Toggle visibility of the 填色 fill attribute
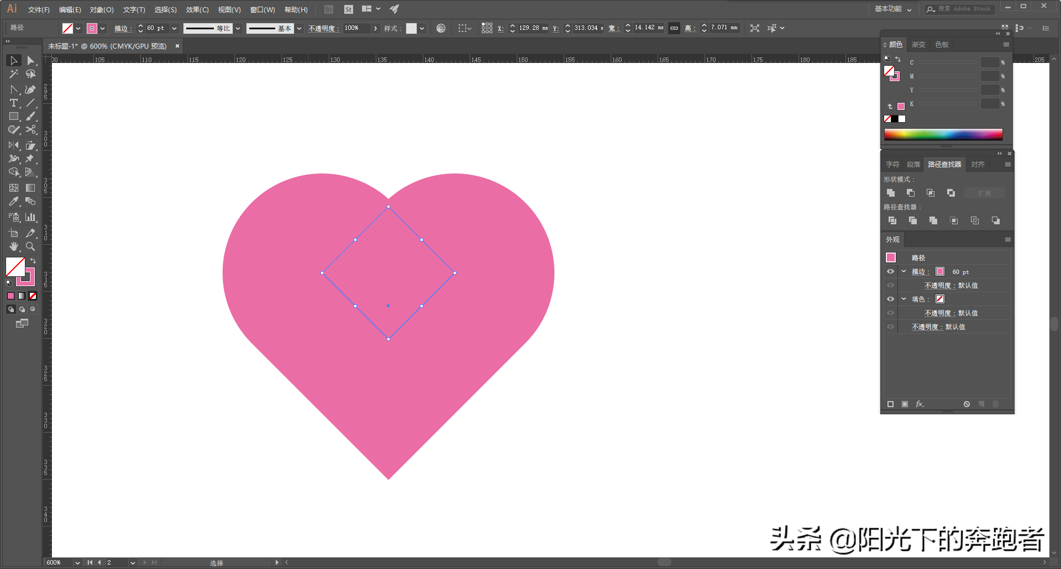1061x569 pixels. pyautogui.click(x=890, y=299)
